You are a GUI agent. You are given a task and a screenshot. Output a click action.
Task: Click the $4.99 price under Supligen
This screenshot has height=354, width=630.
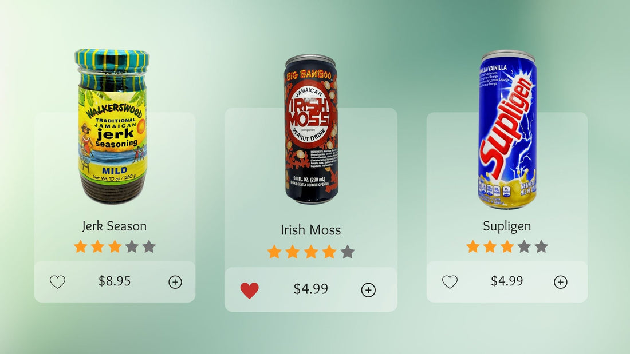click(507, 281)
